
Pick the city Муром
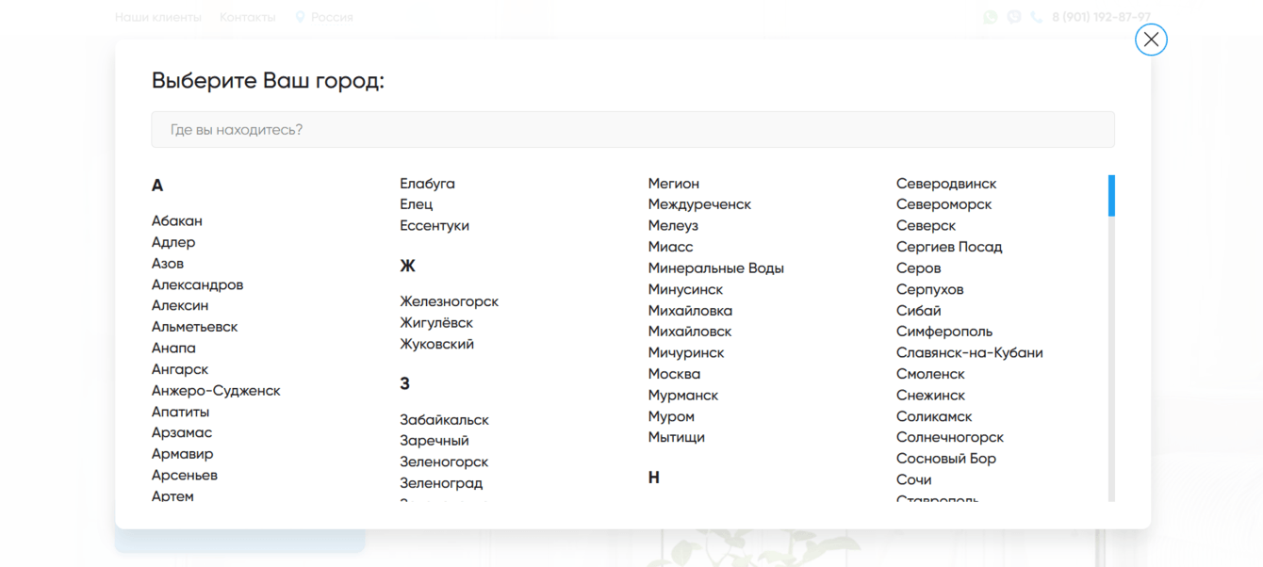point(671,416)
